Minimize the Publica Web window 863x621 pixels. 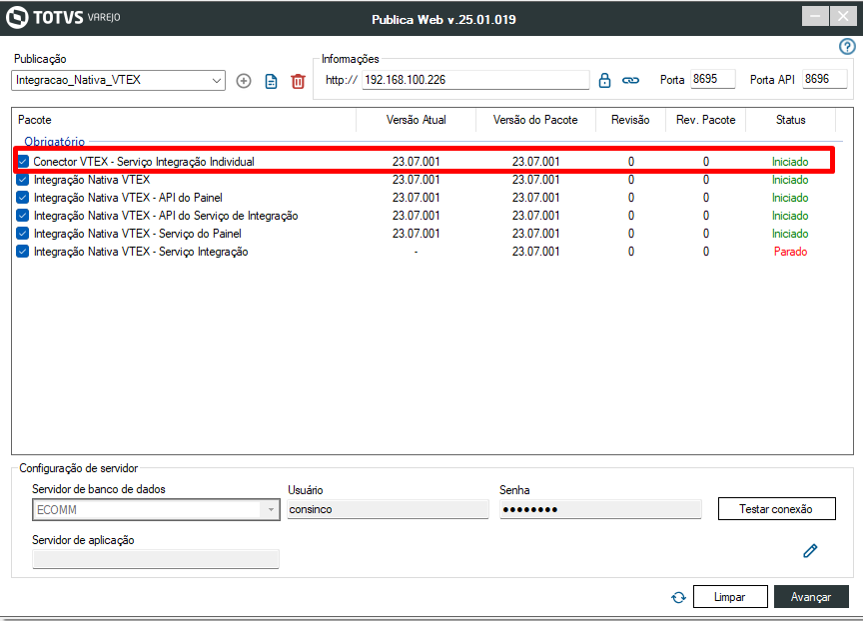pos(815,17)
